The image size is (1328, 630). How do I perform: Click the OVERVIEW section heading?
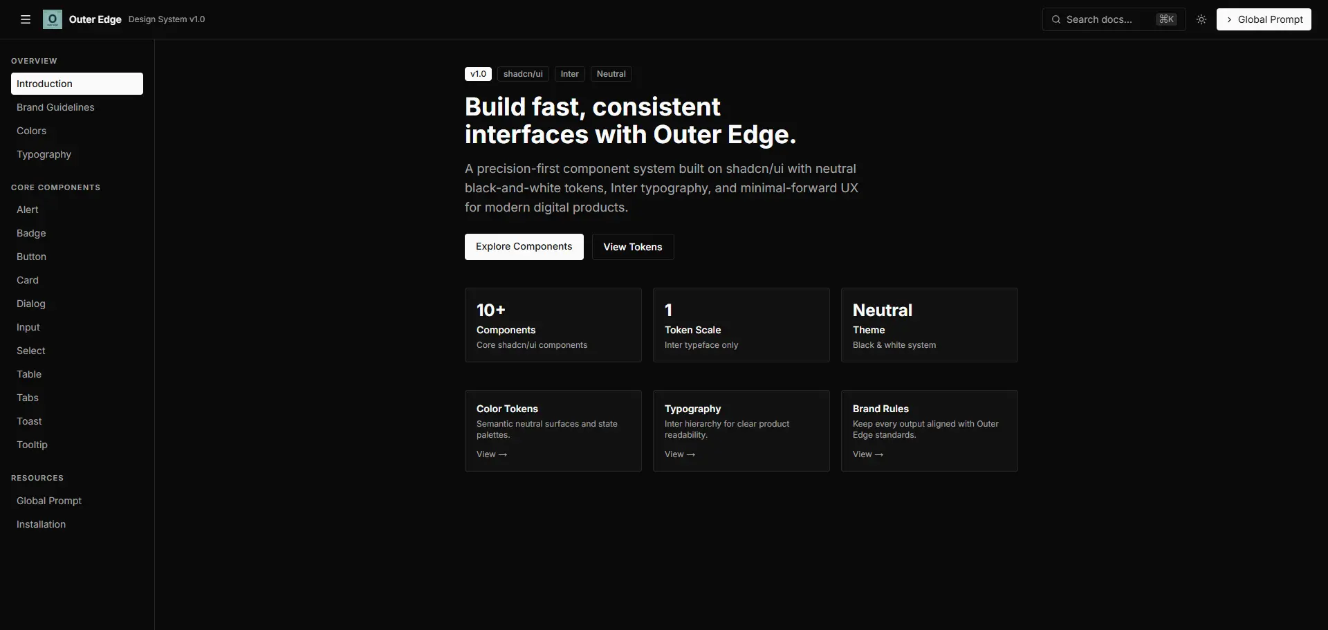pos(34,61)
